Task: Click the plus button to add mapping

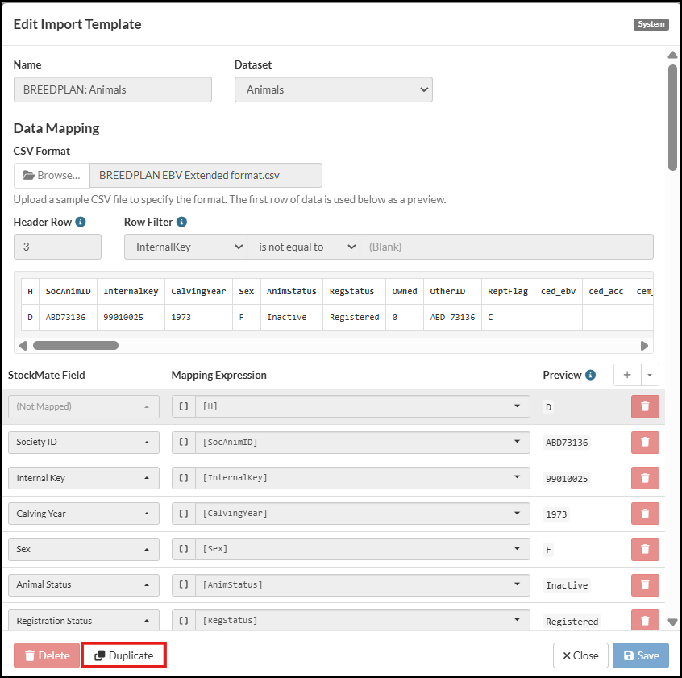Action: [x=627, y=375]
